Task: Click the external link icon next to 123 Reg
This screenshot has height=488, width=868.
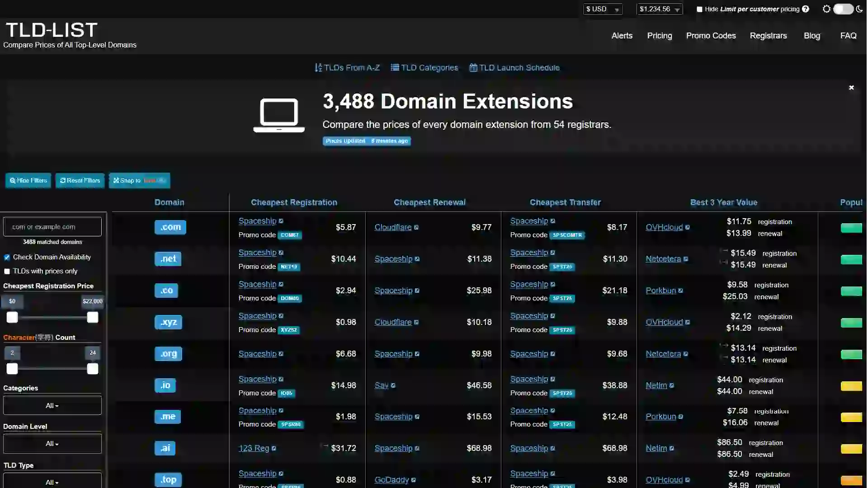Action: coord(274,449)
